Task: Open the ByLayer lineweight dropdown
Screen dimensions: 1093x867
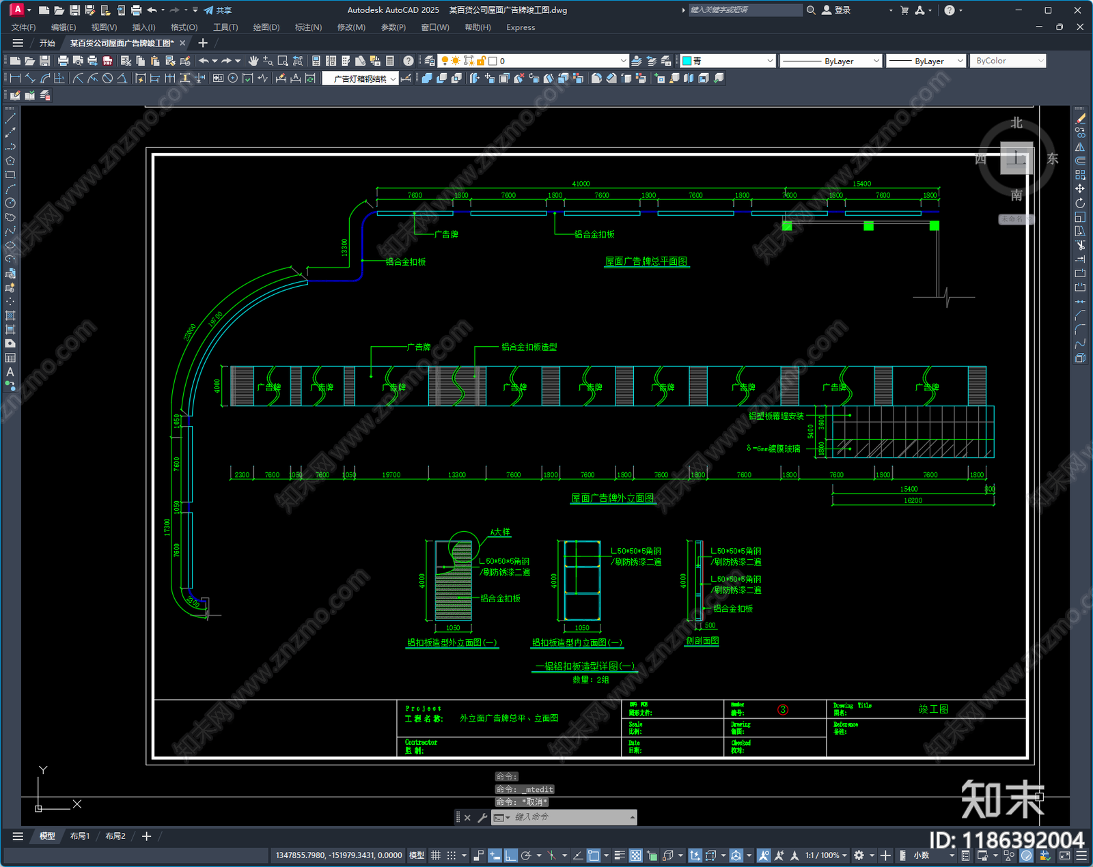Action: pos(926,61)
